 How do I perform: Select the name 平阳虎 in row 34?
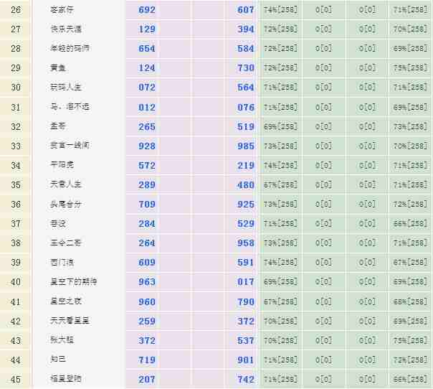point(62,165)
